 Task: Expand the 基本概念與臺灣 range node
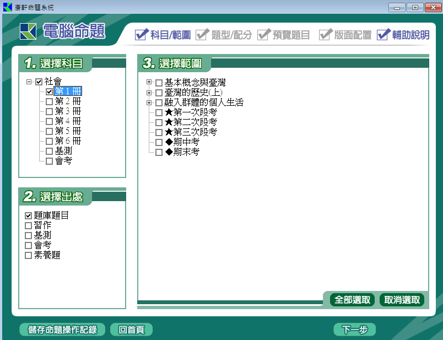pyautogui.click(x=149, y=82)
